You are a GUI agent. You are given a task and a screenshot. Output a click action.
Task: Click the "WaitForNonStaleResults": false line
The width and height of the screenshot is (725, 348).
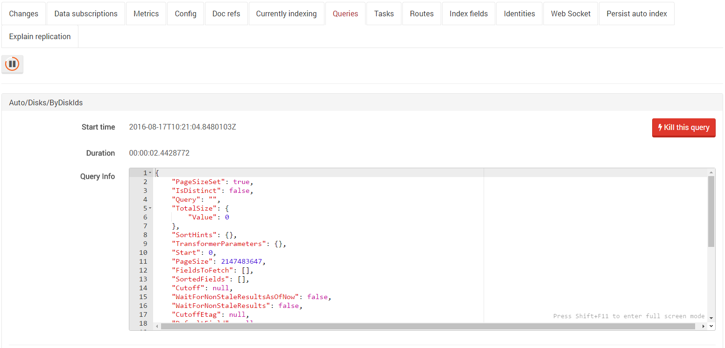pos(238,306)
